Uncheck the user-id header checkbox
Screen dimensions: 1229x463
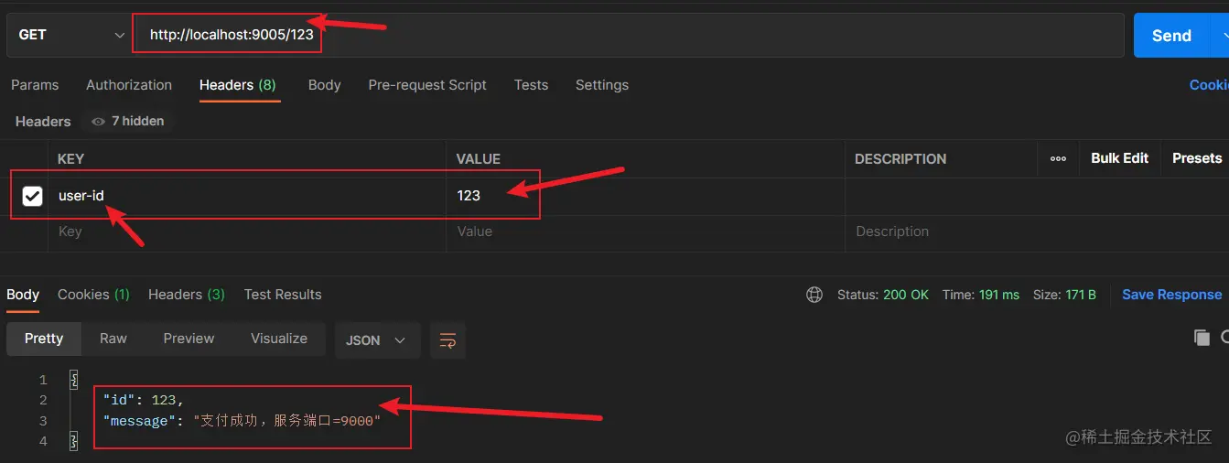pos(32,196)
